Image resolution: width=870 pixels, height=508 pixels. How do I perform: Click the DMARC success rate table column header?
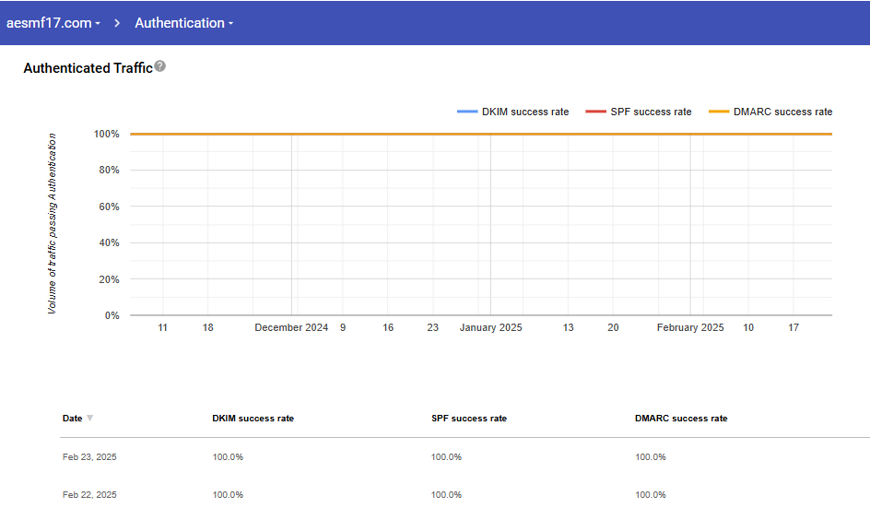pos(681,419)
